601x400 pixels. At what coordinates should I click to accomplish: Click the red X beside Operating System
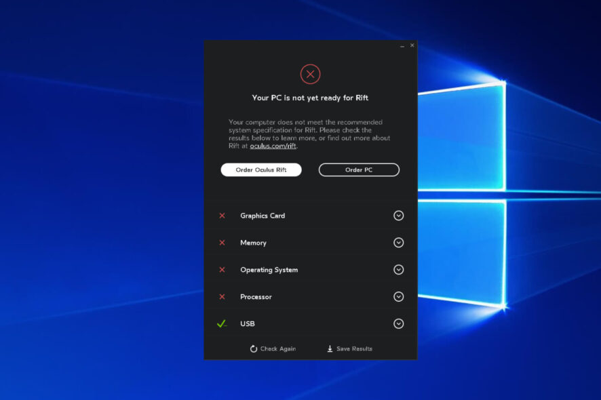(222, 270)
